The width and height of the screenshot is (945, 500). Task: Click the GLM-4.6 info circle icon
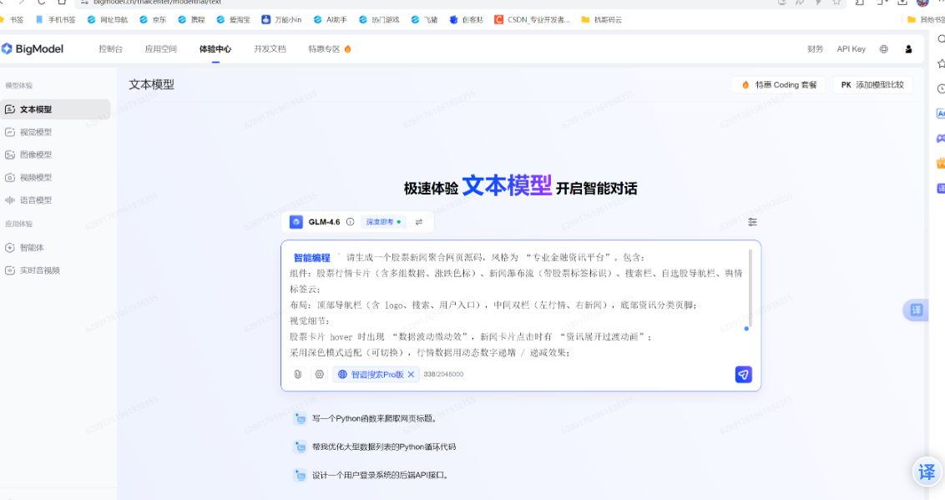pos(350,222)
